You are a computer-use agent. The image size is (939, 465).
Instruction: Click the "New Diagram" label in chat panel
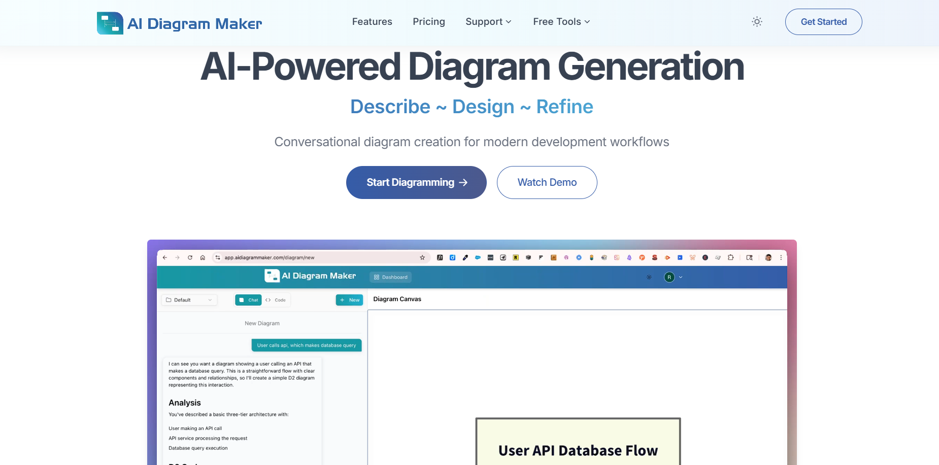(262, 323)
